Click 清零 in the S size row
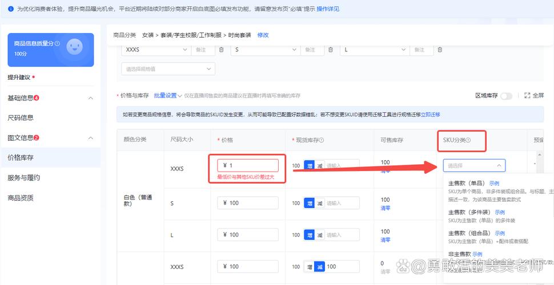554x285 pixels. (386, 208)
